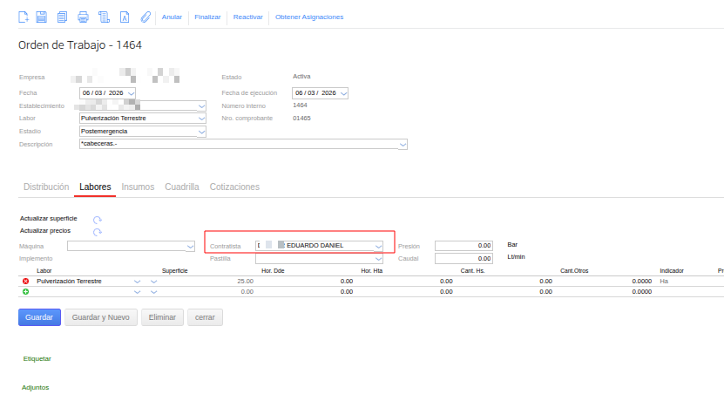
Task: Switch to the Insumos tab
Action: [x=138, y=187]
